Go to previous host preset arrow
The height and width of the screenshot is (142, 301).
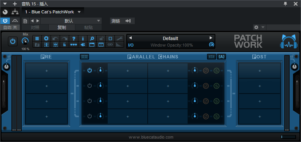tap(32, 21)
